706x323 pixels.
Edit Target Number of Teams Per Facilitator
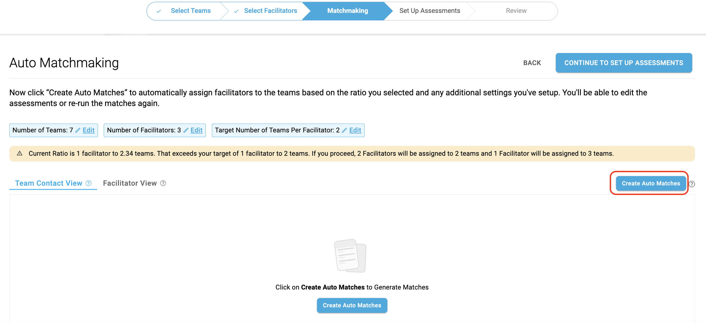[355, 130]
